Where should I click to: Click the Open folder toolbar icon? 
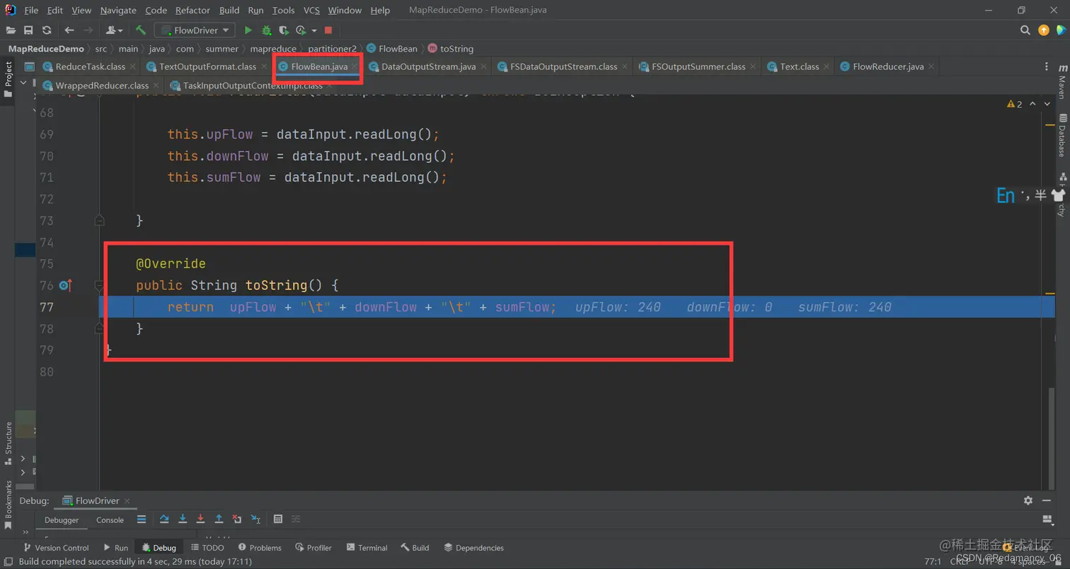tap(11, 30)
